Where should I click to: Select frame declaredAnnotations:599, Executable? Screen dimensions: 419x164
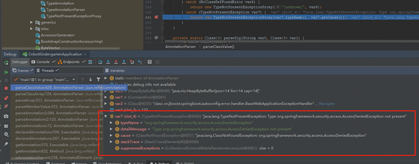coord(57,132)
